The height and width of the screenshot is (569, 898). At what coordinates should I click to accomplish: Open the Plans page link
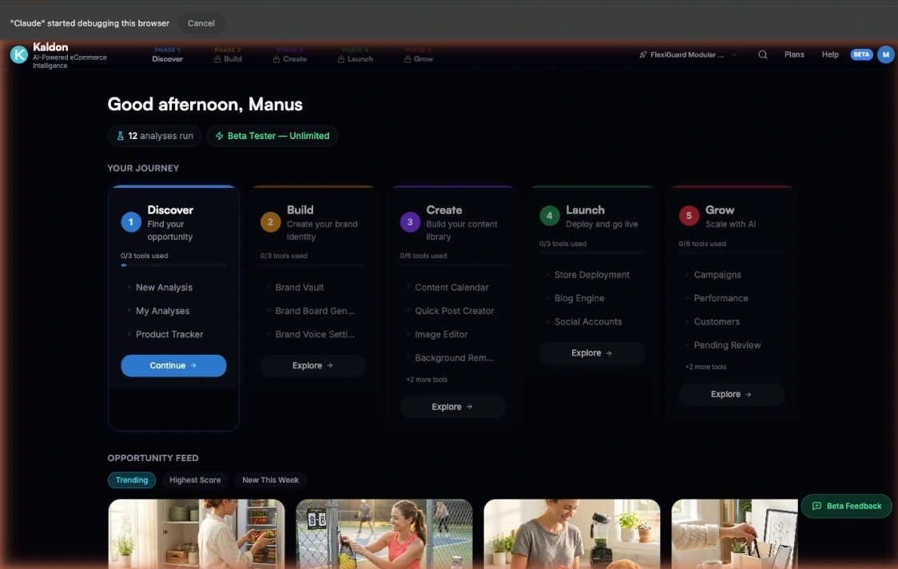(794, 54)
